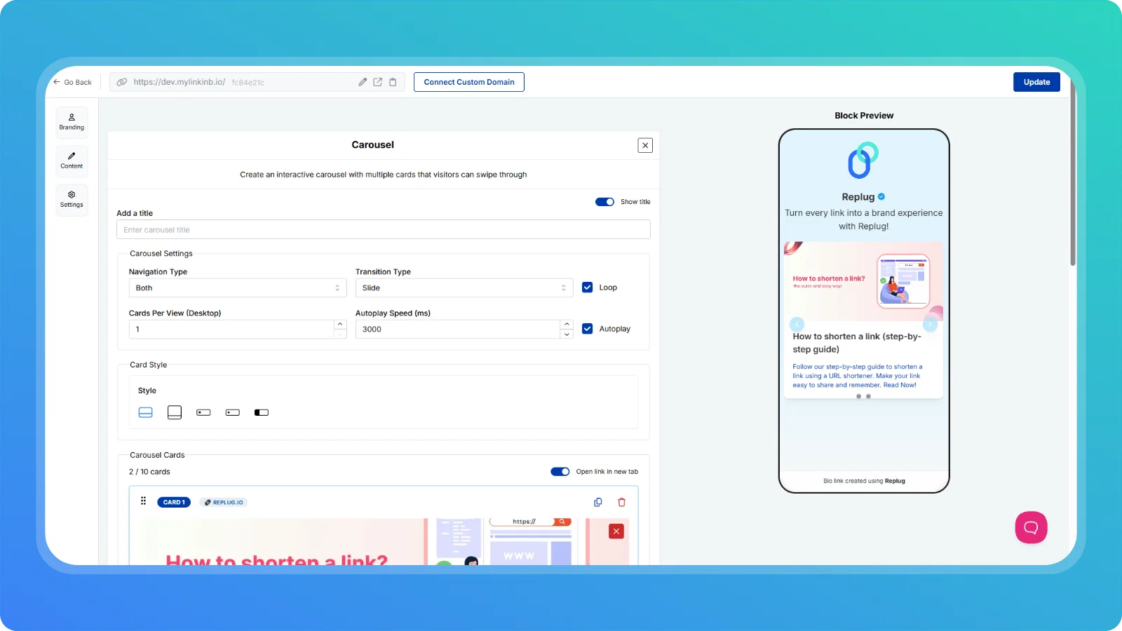Click the previous arrow in carousel preview

click(x=797, y=324)
